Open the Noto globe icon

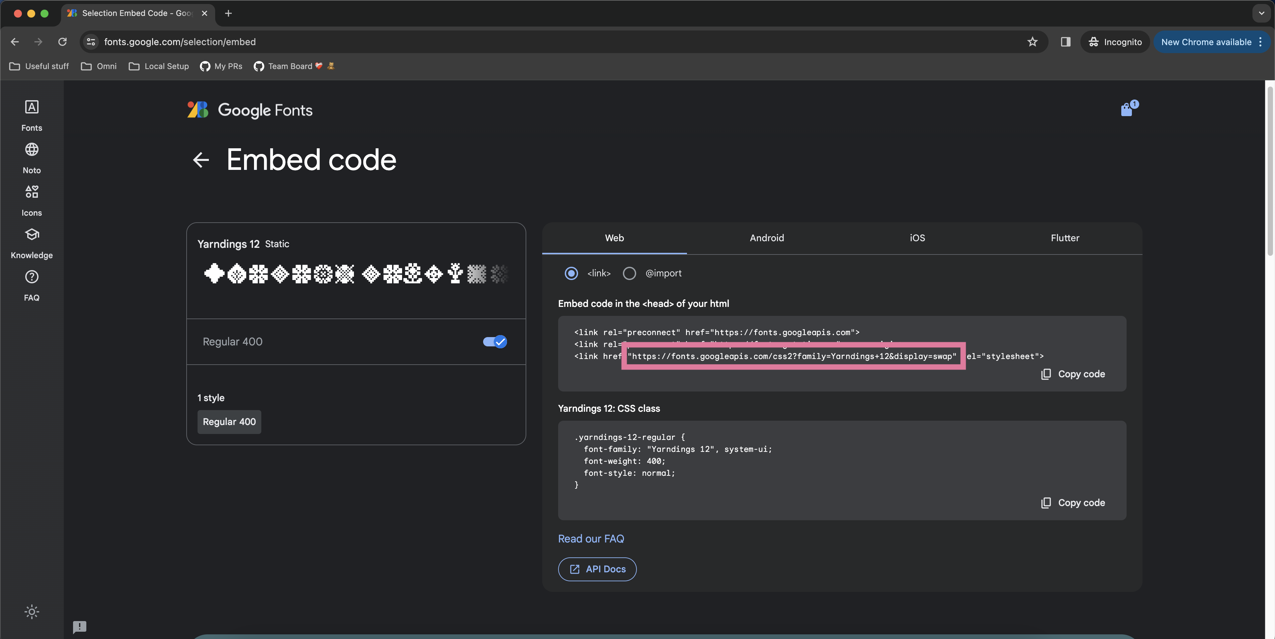[x=32, y=149]
